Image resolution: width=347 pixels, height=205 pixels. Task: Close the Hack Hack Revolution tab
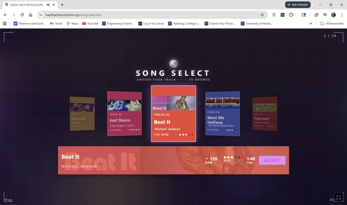[53, 5]
